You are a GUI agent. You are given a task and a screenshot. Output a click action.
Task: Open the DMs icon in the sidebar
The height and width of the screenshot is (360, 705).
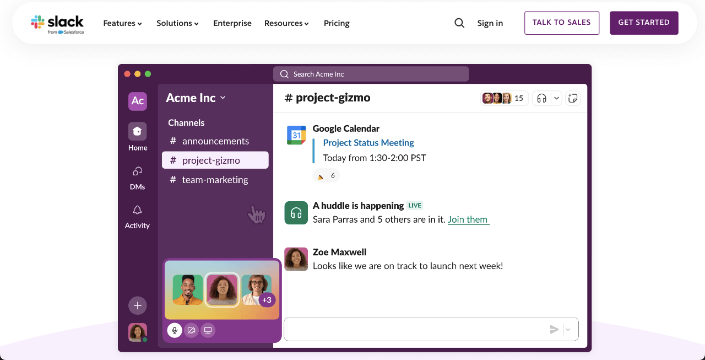click(x=138, y=171)
